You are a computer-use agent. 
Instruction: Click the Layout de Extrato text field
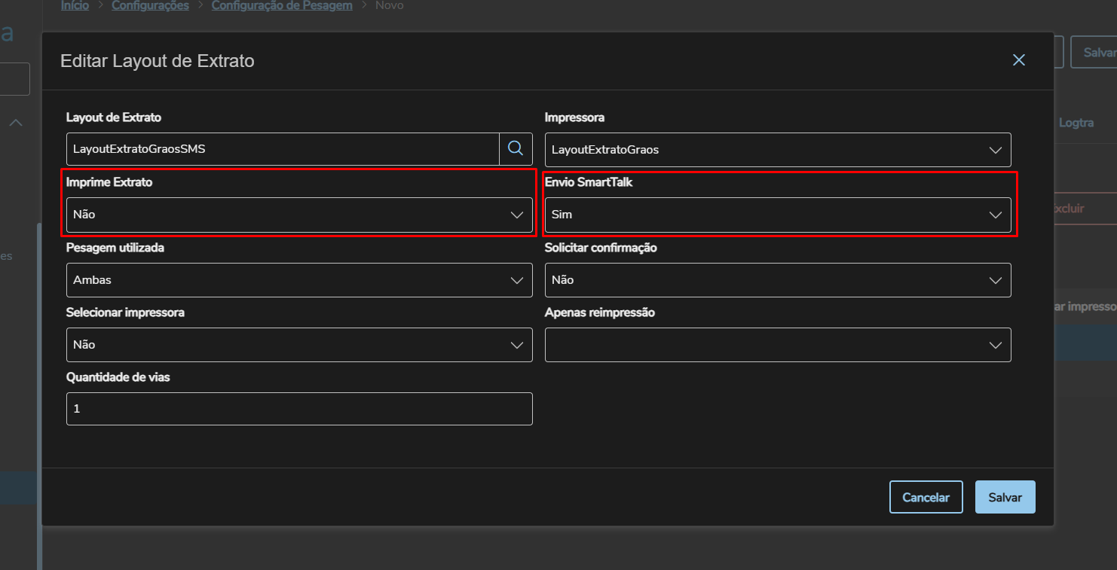[283, 149]
